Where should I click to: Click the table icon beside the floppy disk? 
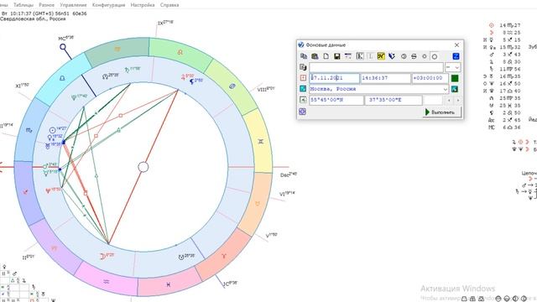(x=348, y=56)
